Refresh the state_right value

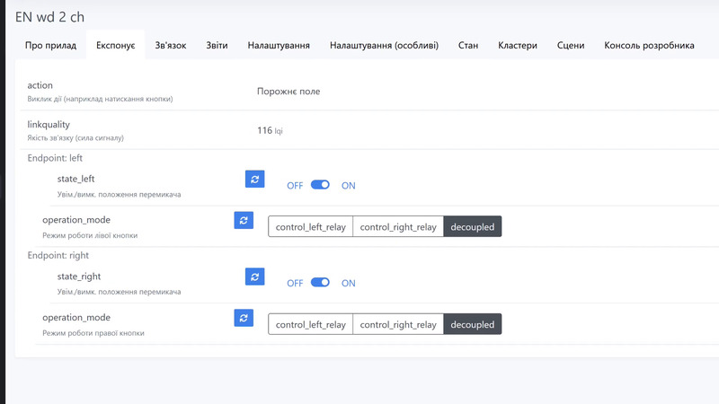pyautogui.click(x=255, y=277)
